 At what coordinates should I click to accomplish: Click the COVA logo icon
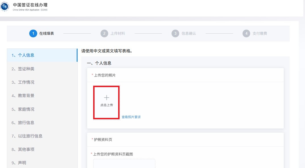(x=5, y=6)
